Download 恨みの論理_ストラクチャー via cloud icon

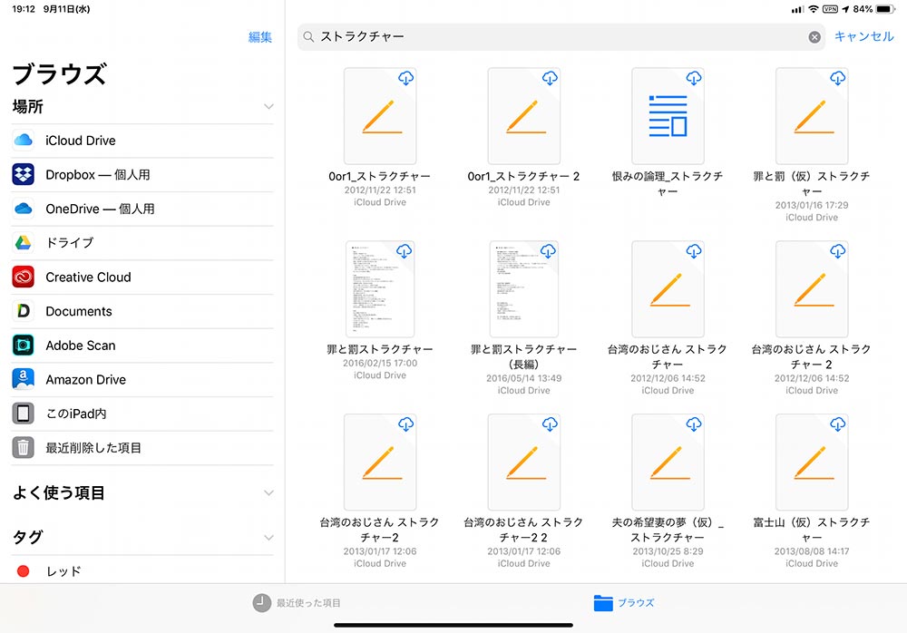(694, 78)
